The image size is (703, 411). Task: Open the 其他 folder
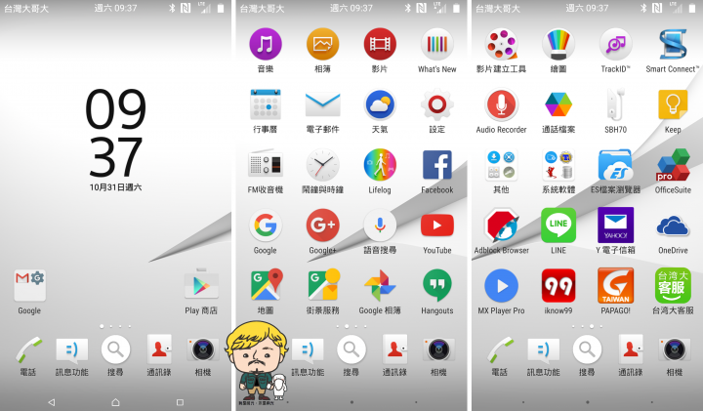tap(501, 165)
